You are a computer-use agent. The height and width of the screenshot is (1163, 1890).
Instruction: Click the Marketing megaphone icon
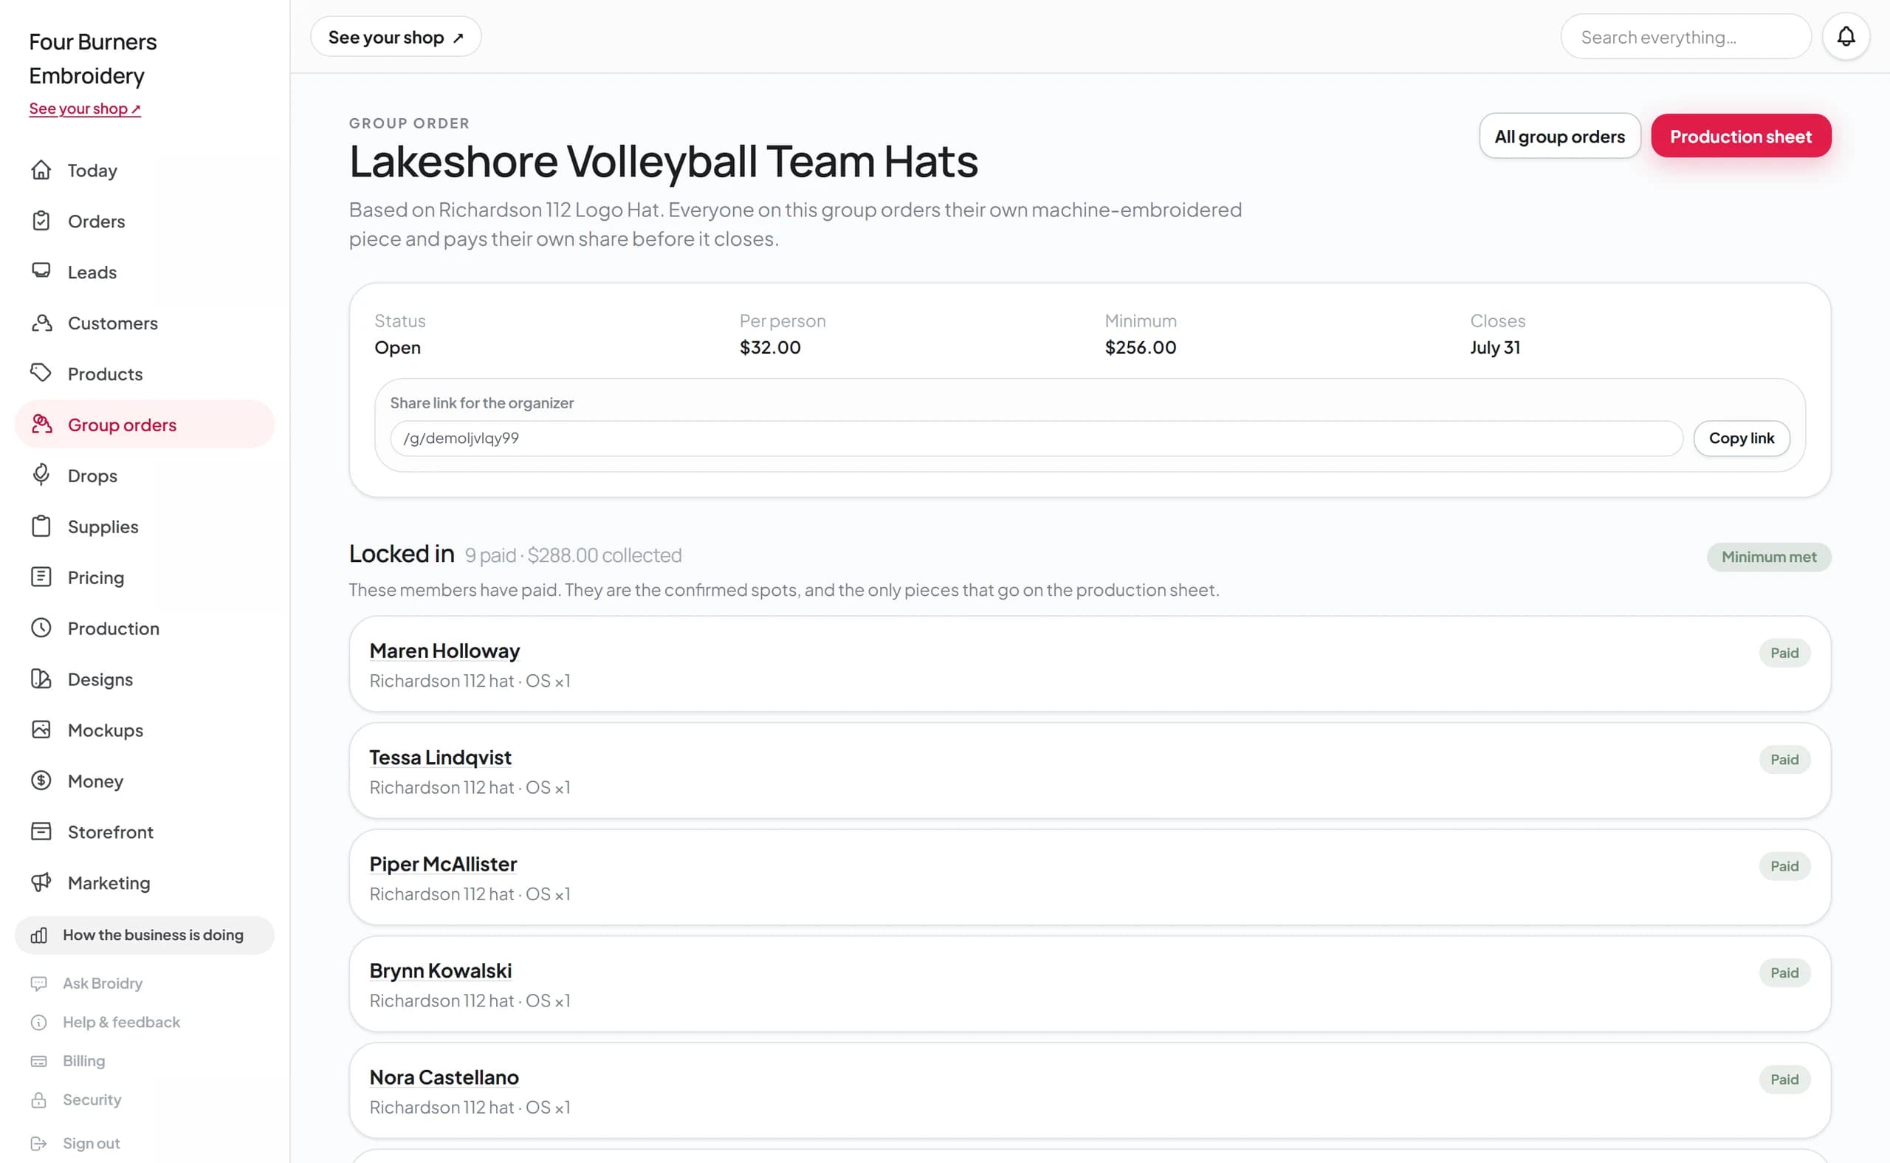[x=41, y=882]
